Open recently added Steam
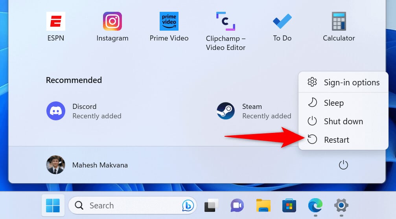The image size is (396, 219). click(x=254, y=111)
